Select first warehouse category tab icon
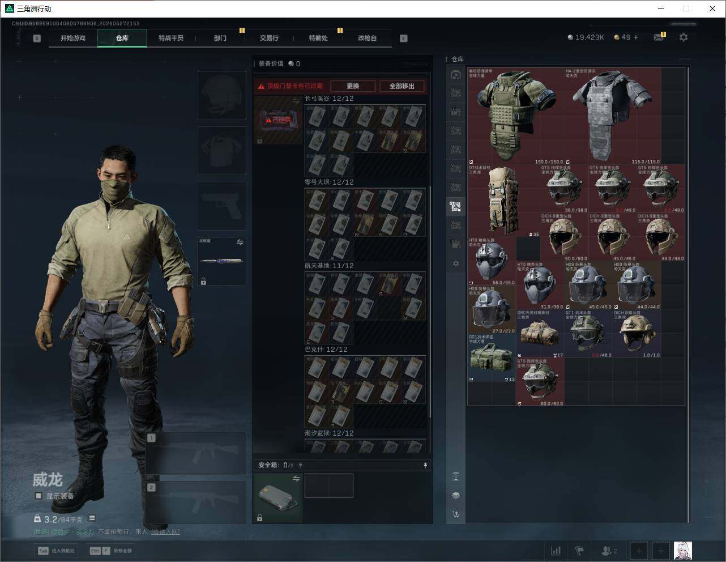Viewport: 726px width, 562px height. pos(456,75)
